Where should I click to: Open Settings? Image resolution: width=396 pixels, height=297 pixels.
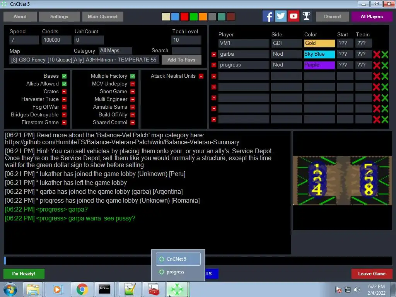pos(59,17)
